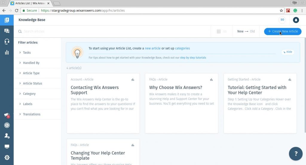306x165 pixels.
Task: Click 'Account › Article' breadcrumb on first card
Action: pos(82,79)
